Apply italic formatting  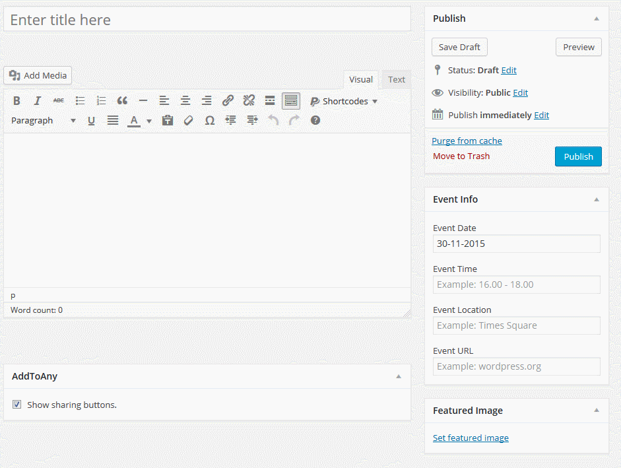(38, 101)
